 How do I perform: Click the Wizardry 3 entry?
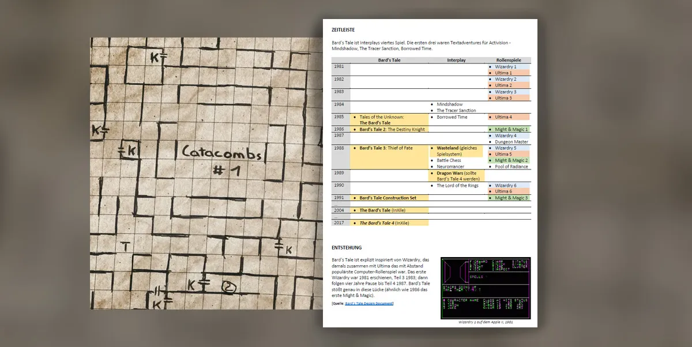click(506, 92)
